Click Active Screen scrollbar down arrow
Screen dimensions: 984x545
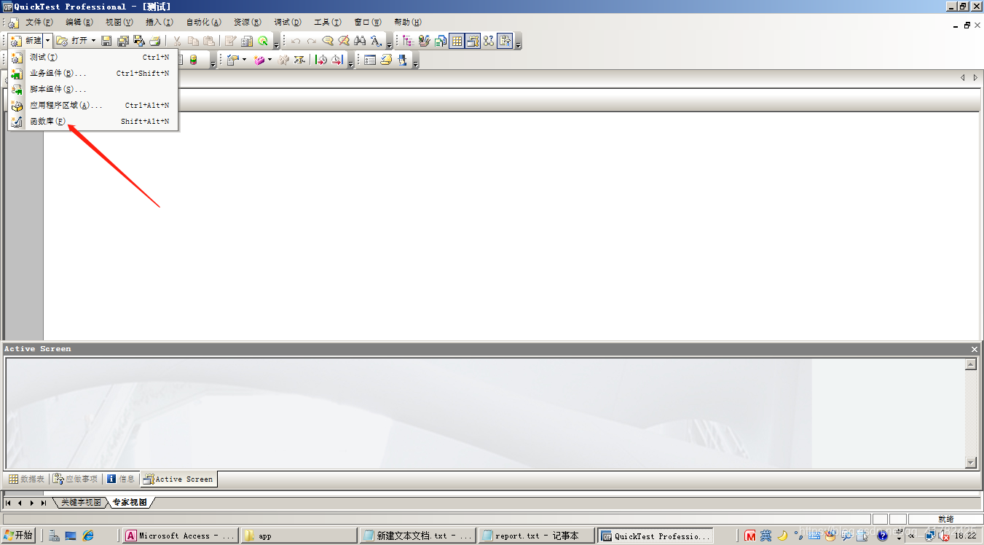click(971, 463)
